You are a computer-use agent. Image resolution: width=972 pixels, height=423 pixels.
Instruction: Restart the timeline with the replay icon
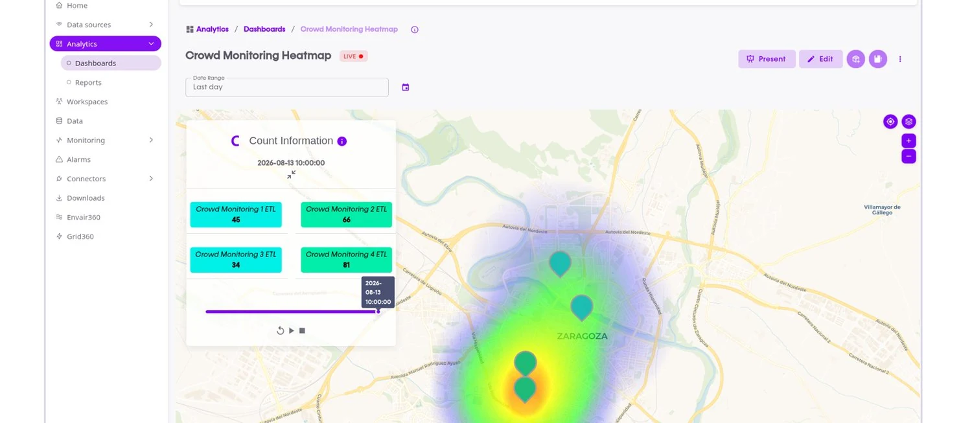point(281,330)
